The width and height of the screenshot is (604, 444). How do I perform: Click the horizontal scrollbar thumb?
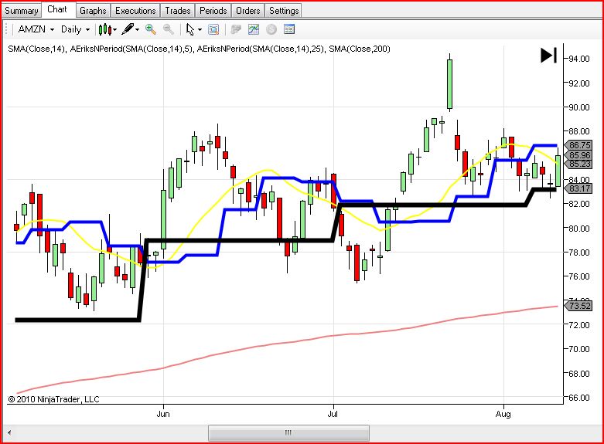pyautogui.click(x=288, y=433)
